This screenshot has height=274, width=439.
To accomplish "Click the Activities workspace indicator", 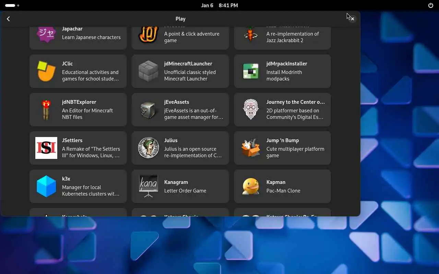I will click(12, 5).
